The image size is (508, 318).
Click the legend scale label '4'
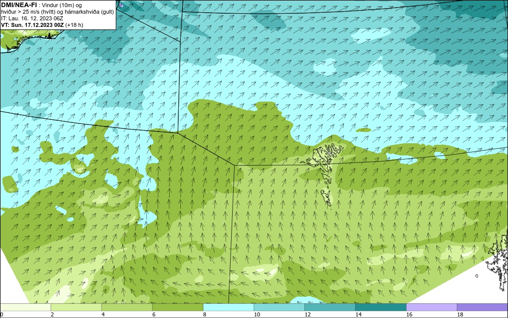point(103,314)
